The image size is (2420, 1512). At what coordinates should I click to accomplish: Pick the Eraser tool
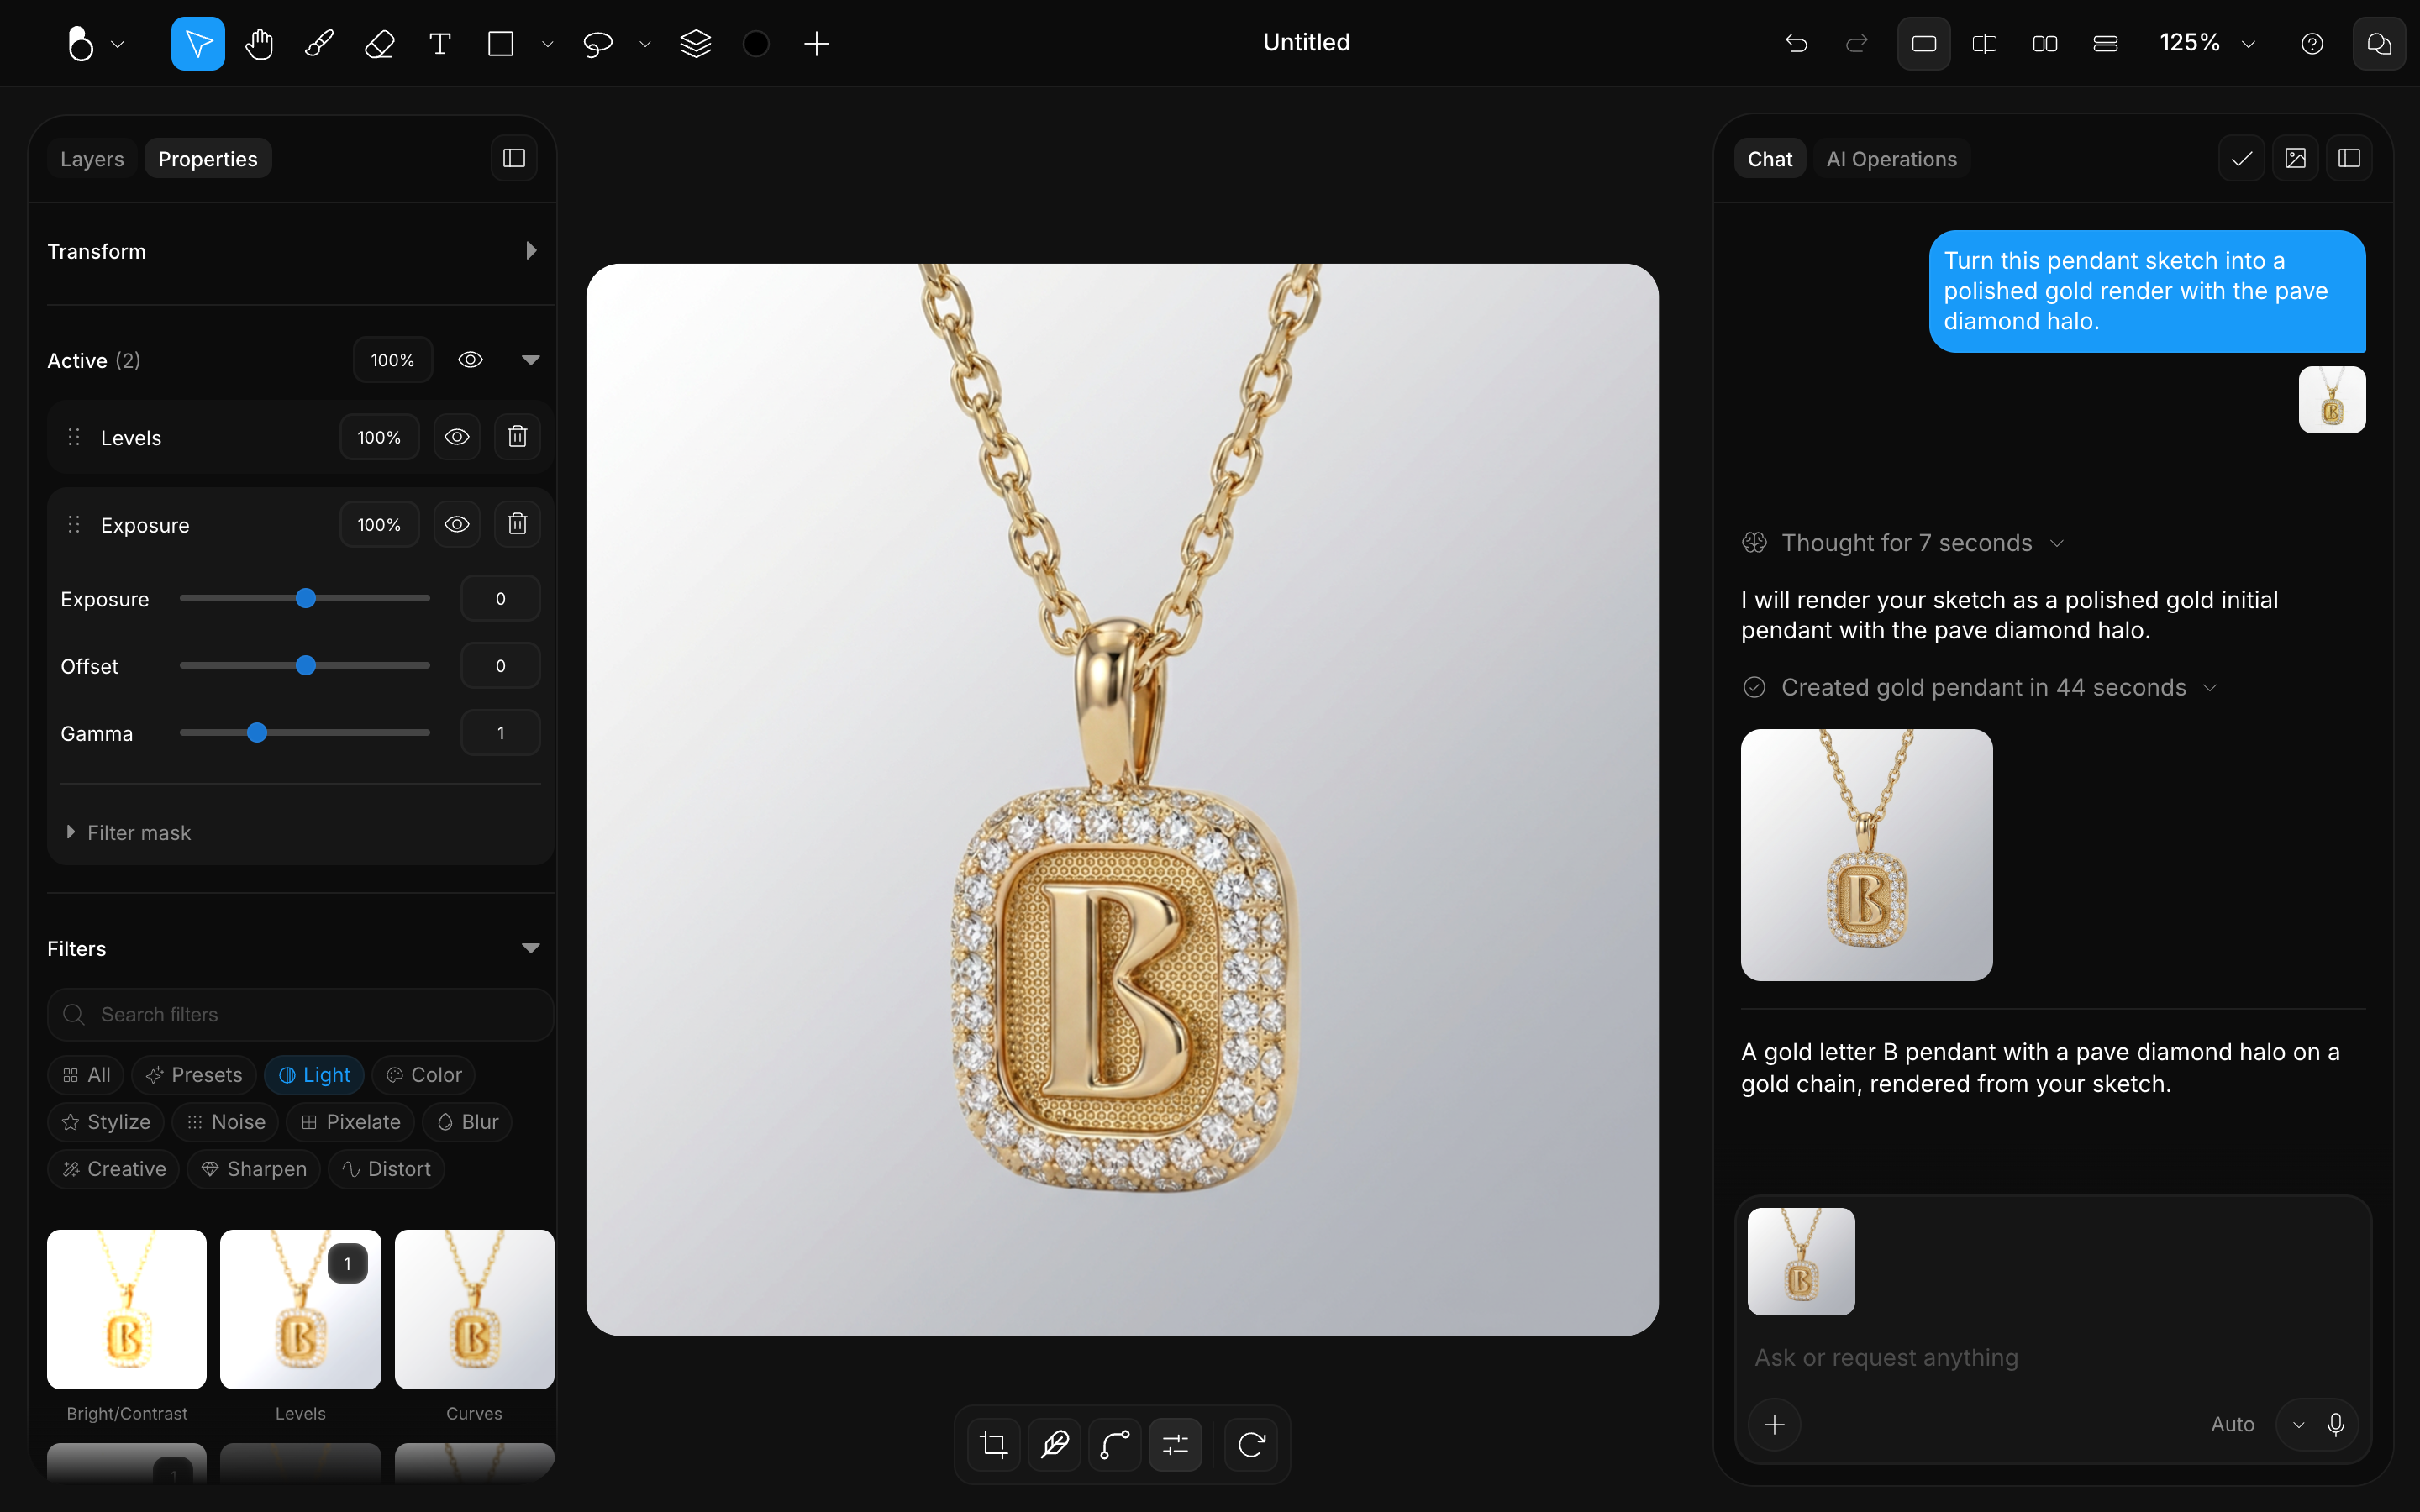coord(380,44)
